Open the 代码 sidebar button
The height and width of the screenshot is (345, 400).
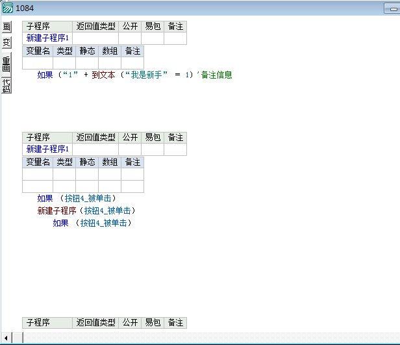coord(6,85)
